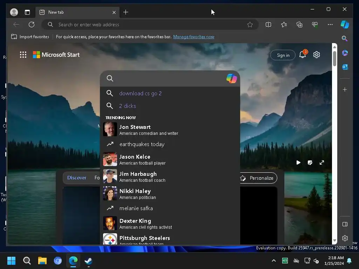The width and height of the screenshot is (359, 269).
Task: Click Import favorites on favorites bar
Action: coord(30,36)
